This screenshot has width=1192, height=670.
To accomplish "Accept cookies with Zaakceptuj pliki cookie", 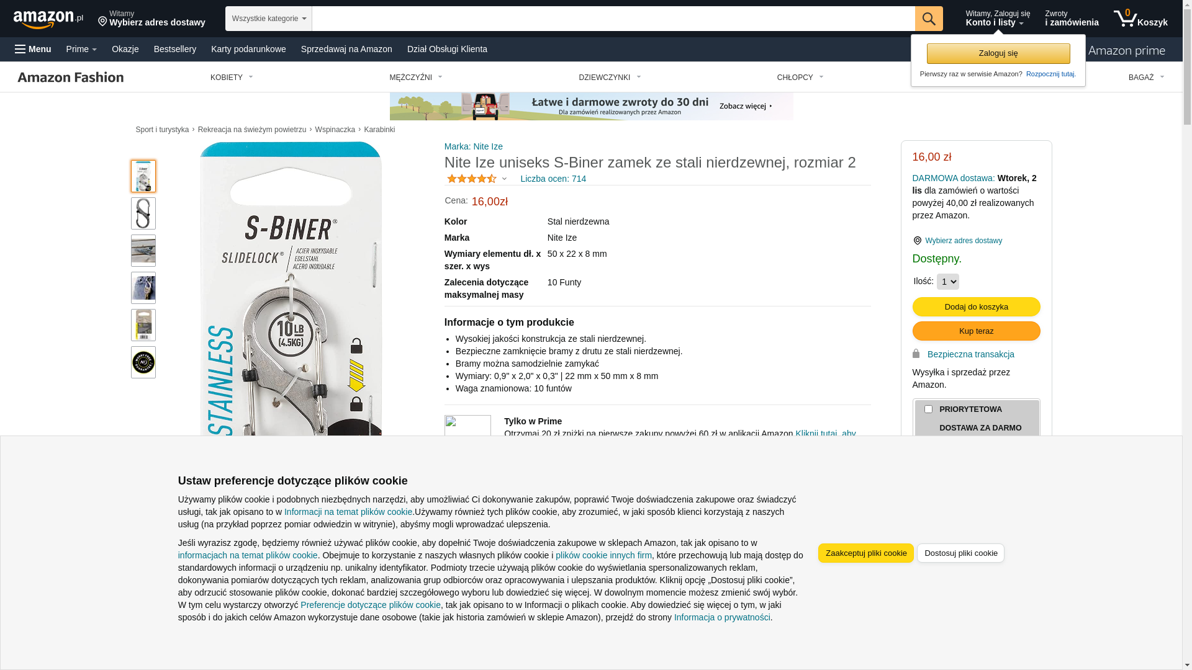I will coord(866,553).
